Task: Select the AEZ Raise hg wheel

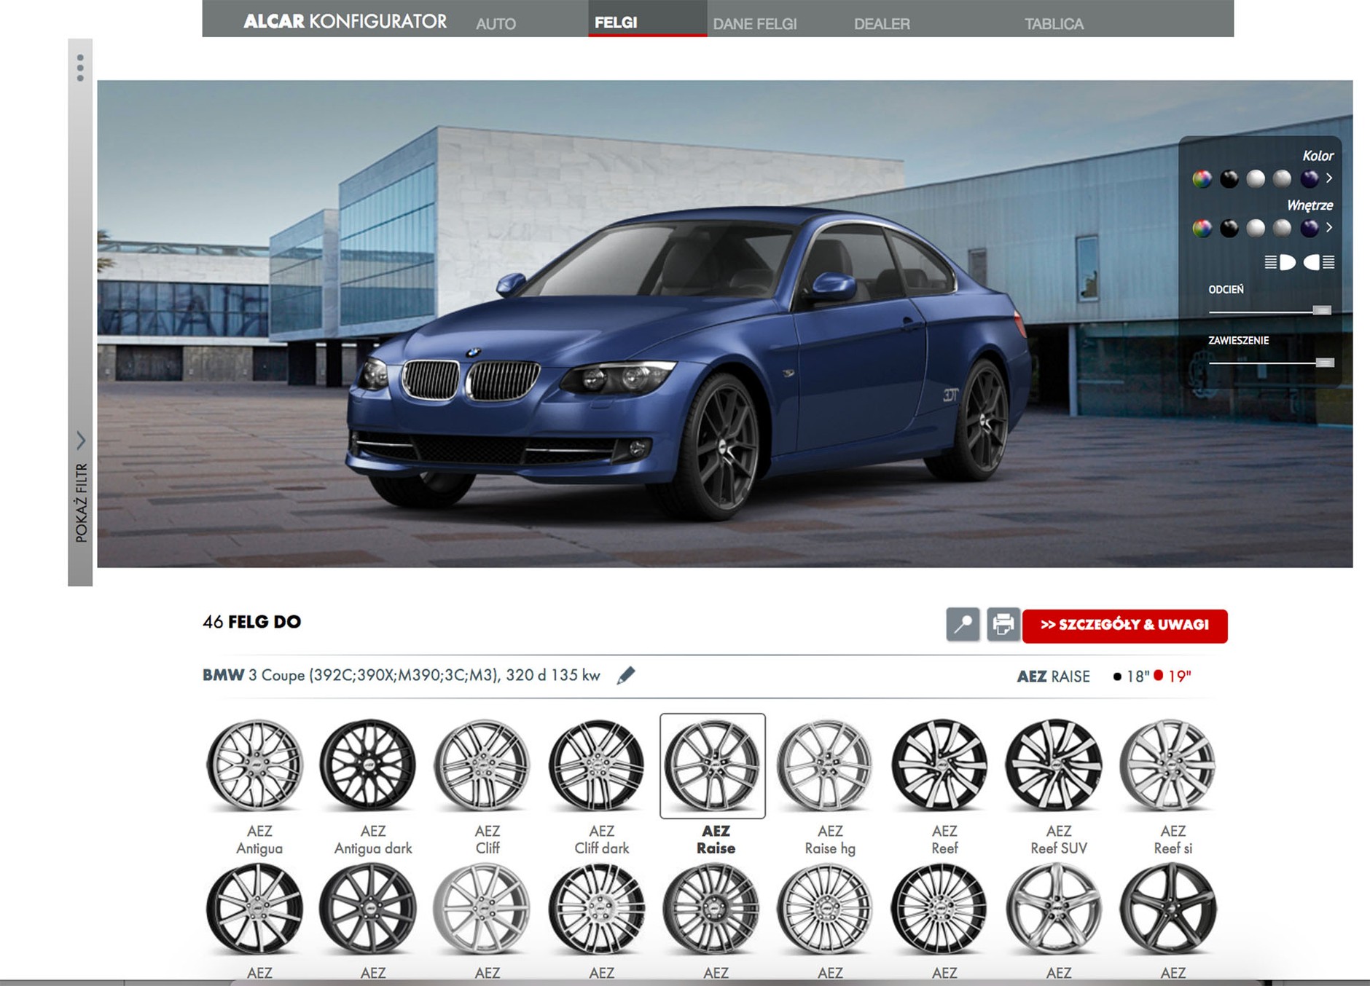Action: tap(826, 765)
